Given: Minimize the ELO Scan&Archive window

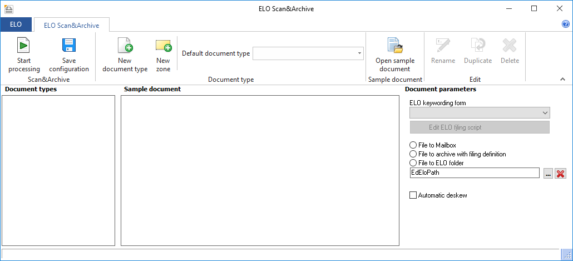Looking at the screenshot, I should pyautogui.click(x=508, y=9).
